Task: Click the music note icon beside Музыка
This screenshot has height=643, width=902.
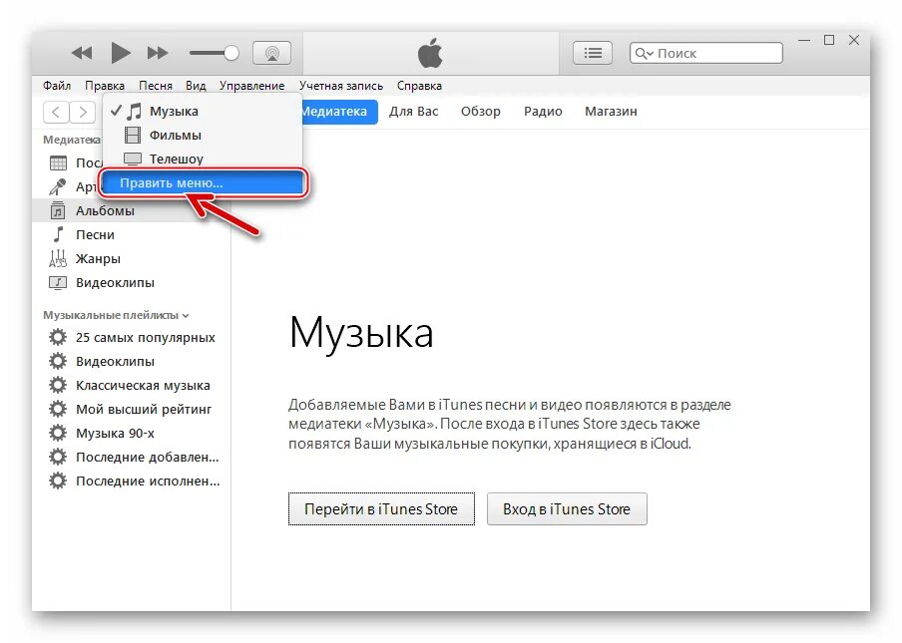Action: coord(134,111)
